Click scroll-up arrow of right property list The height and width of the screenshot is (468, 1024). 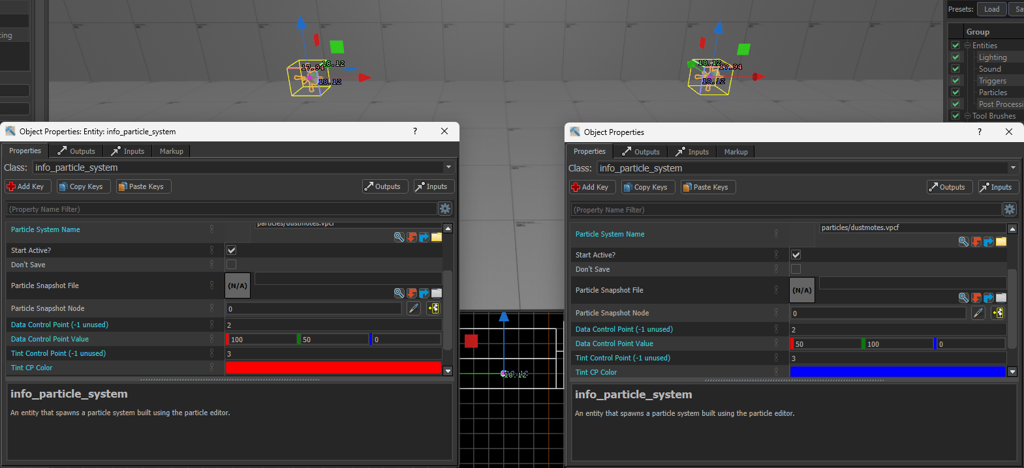point(1012,229)
